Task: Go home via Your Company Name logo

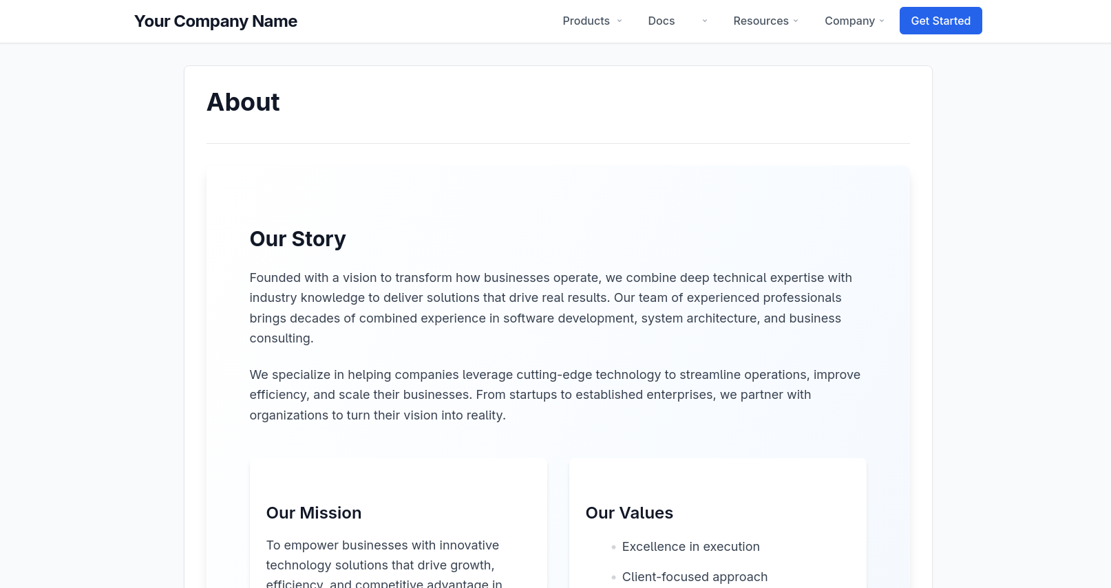Action: [x=215, y=21]
